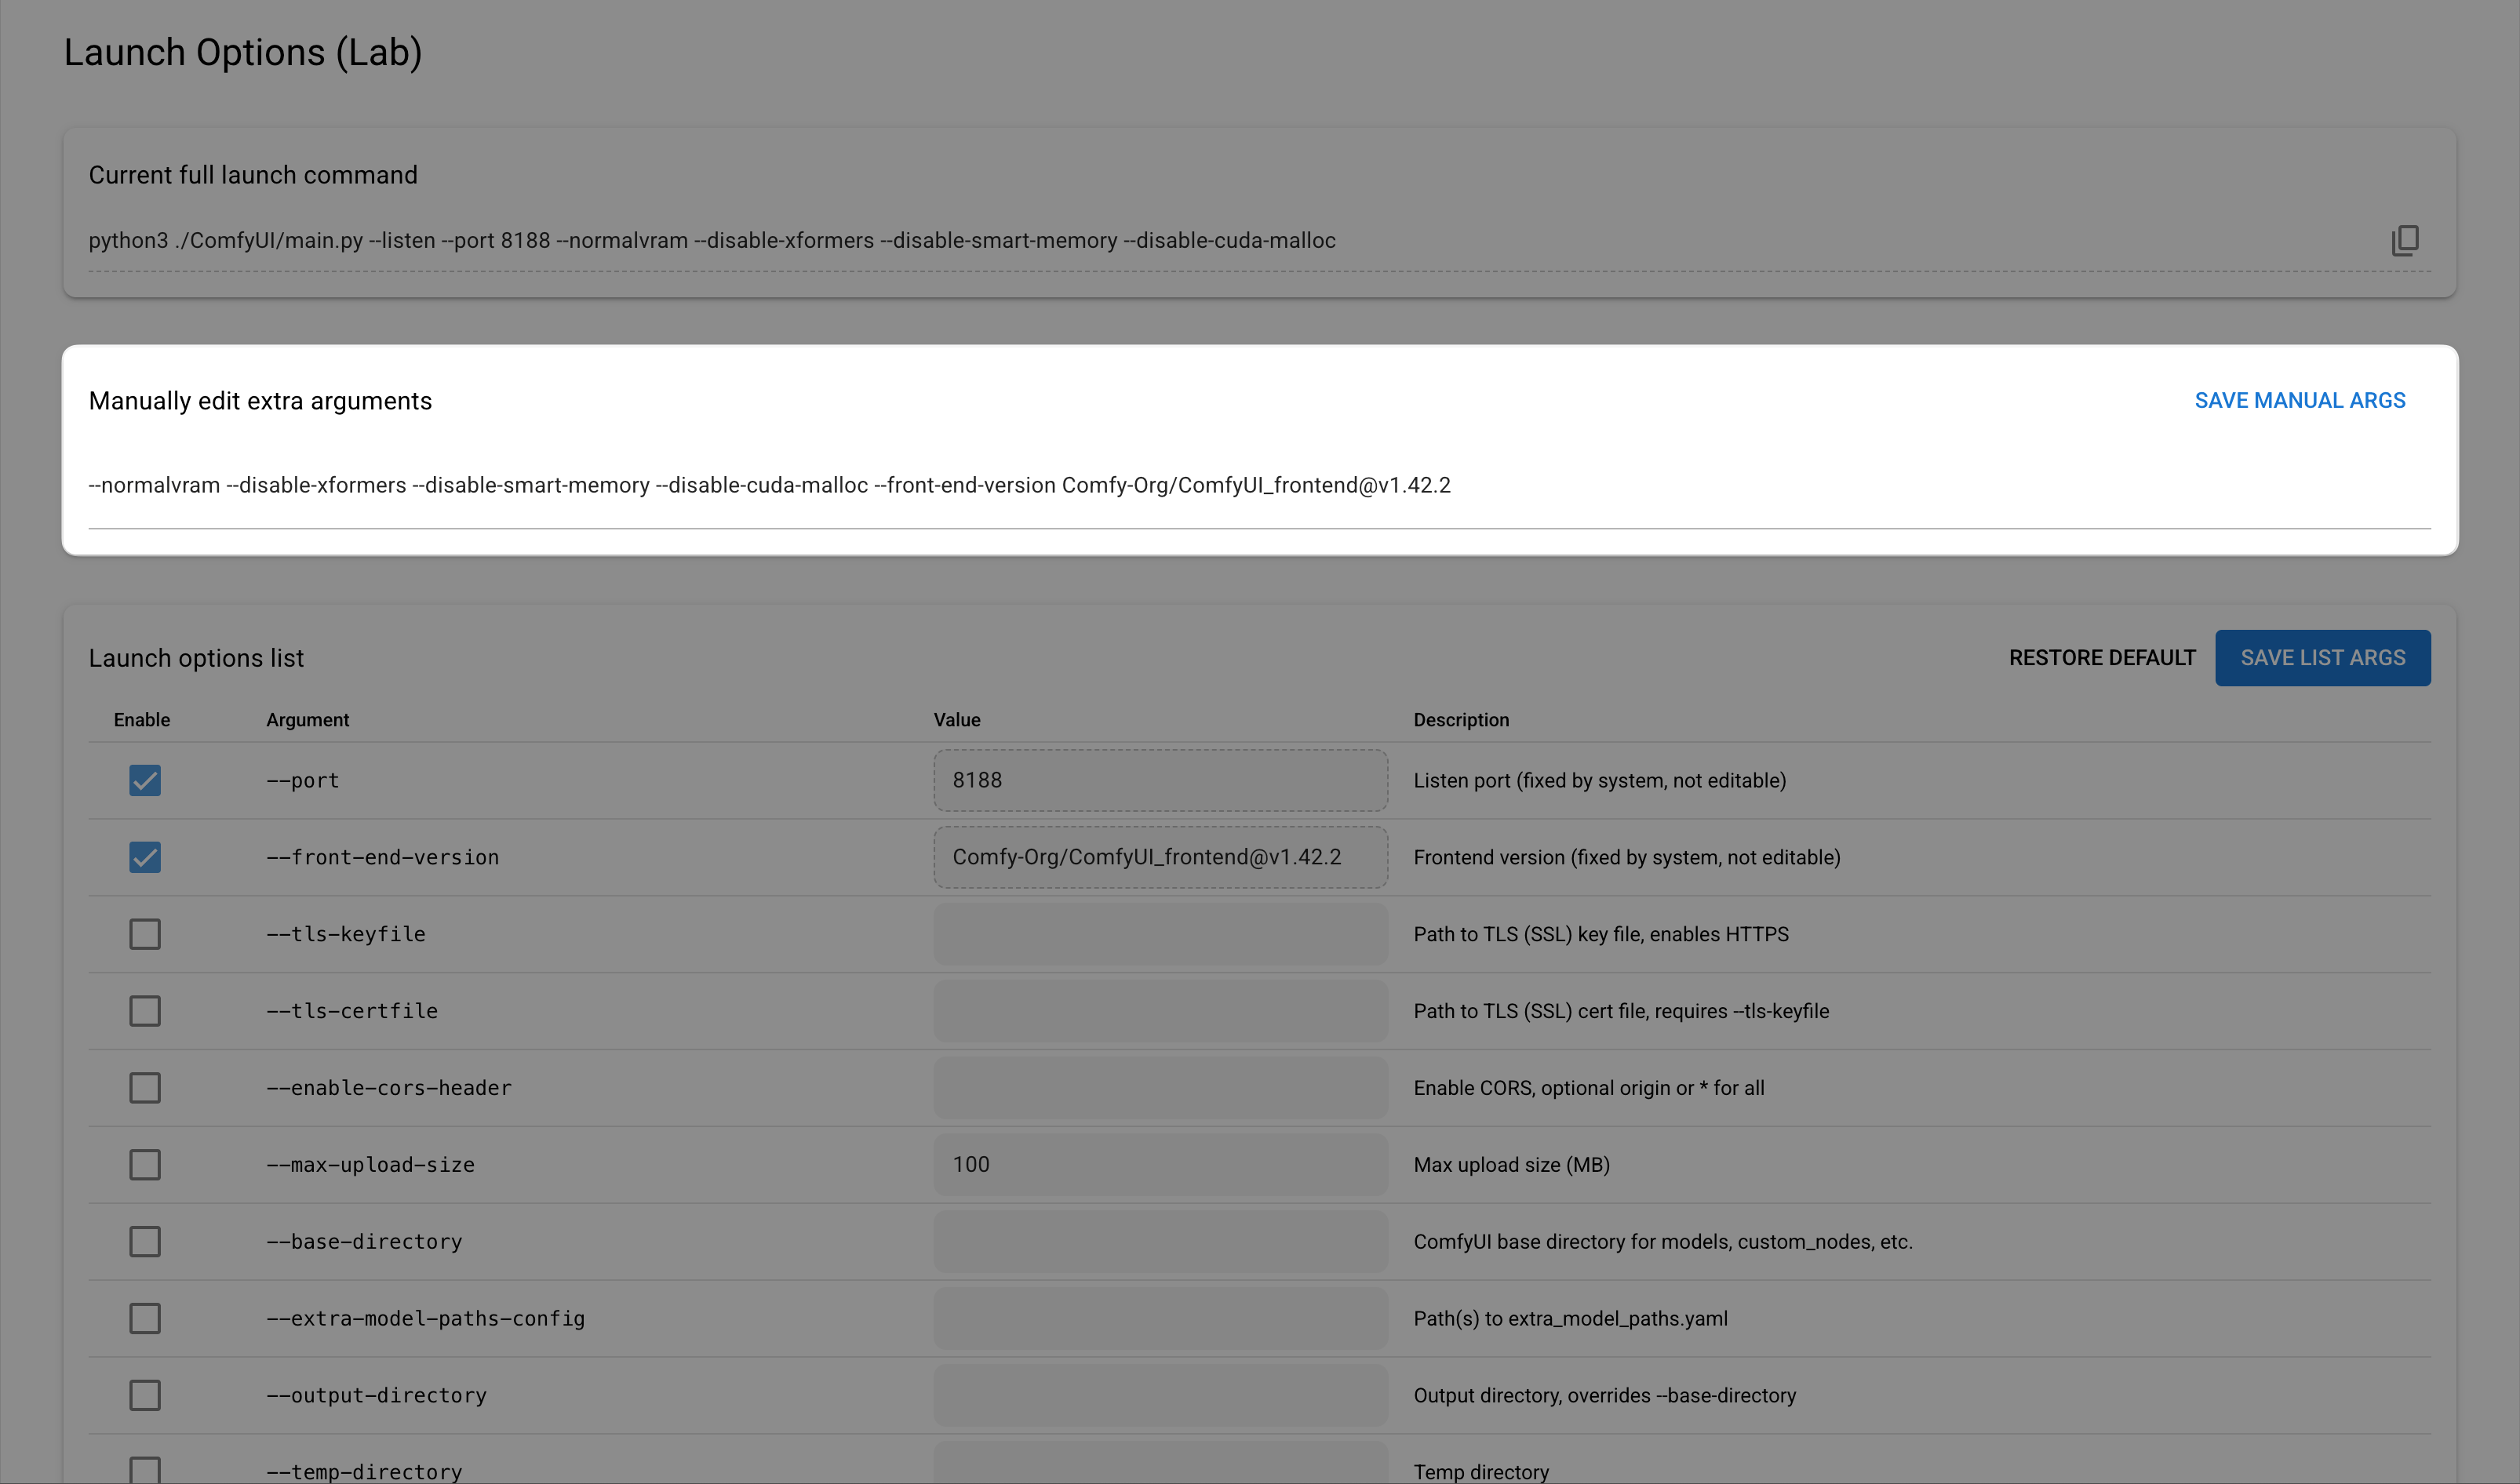This screenshot has width=2520, height=1484.
Task: Check the --extra-model-paths-config option
Action: point(145,1318)
